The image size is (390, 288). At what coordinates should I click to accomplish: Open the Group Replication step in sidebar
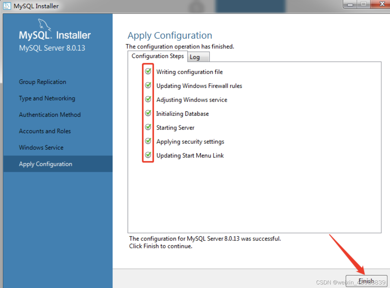[x=42, y=82]
